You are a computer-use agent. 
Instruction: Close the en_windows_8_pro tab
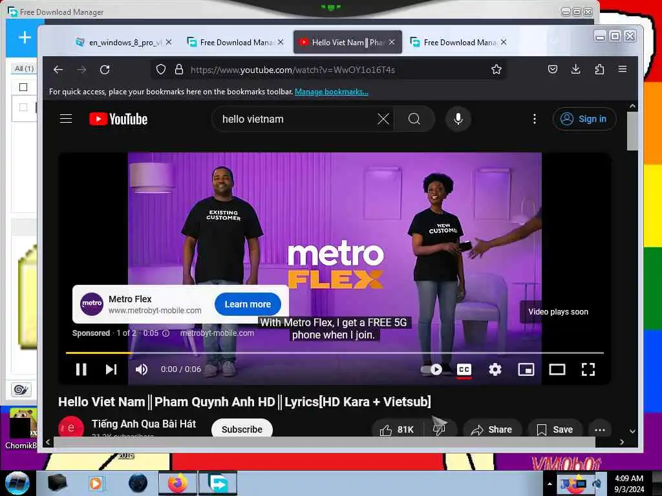[169, 42]
